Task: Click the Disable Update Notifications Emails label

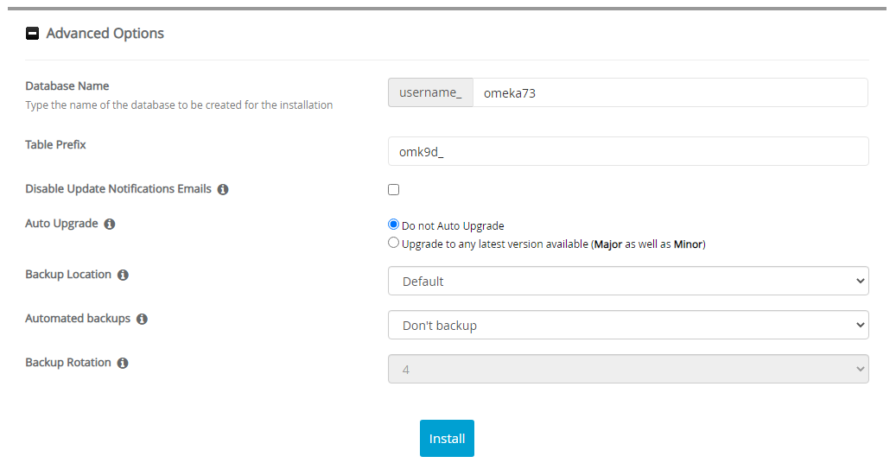Action: (x=118, y=189)
